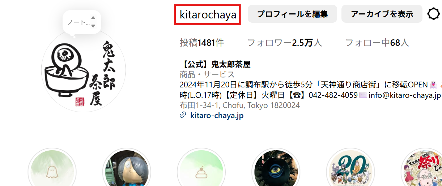Viewport: 442px width, 186px height.
Task: Open the kitaro-chaya.jp website link
Action: pos(217,116)
